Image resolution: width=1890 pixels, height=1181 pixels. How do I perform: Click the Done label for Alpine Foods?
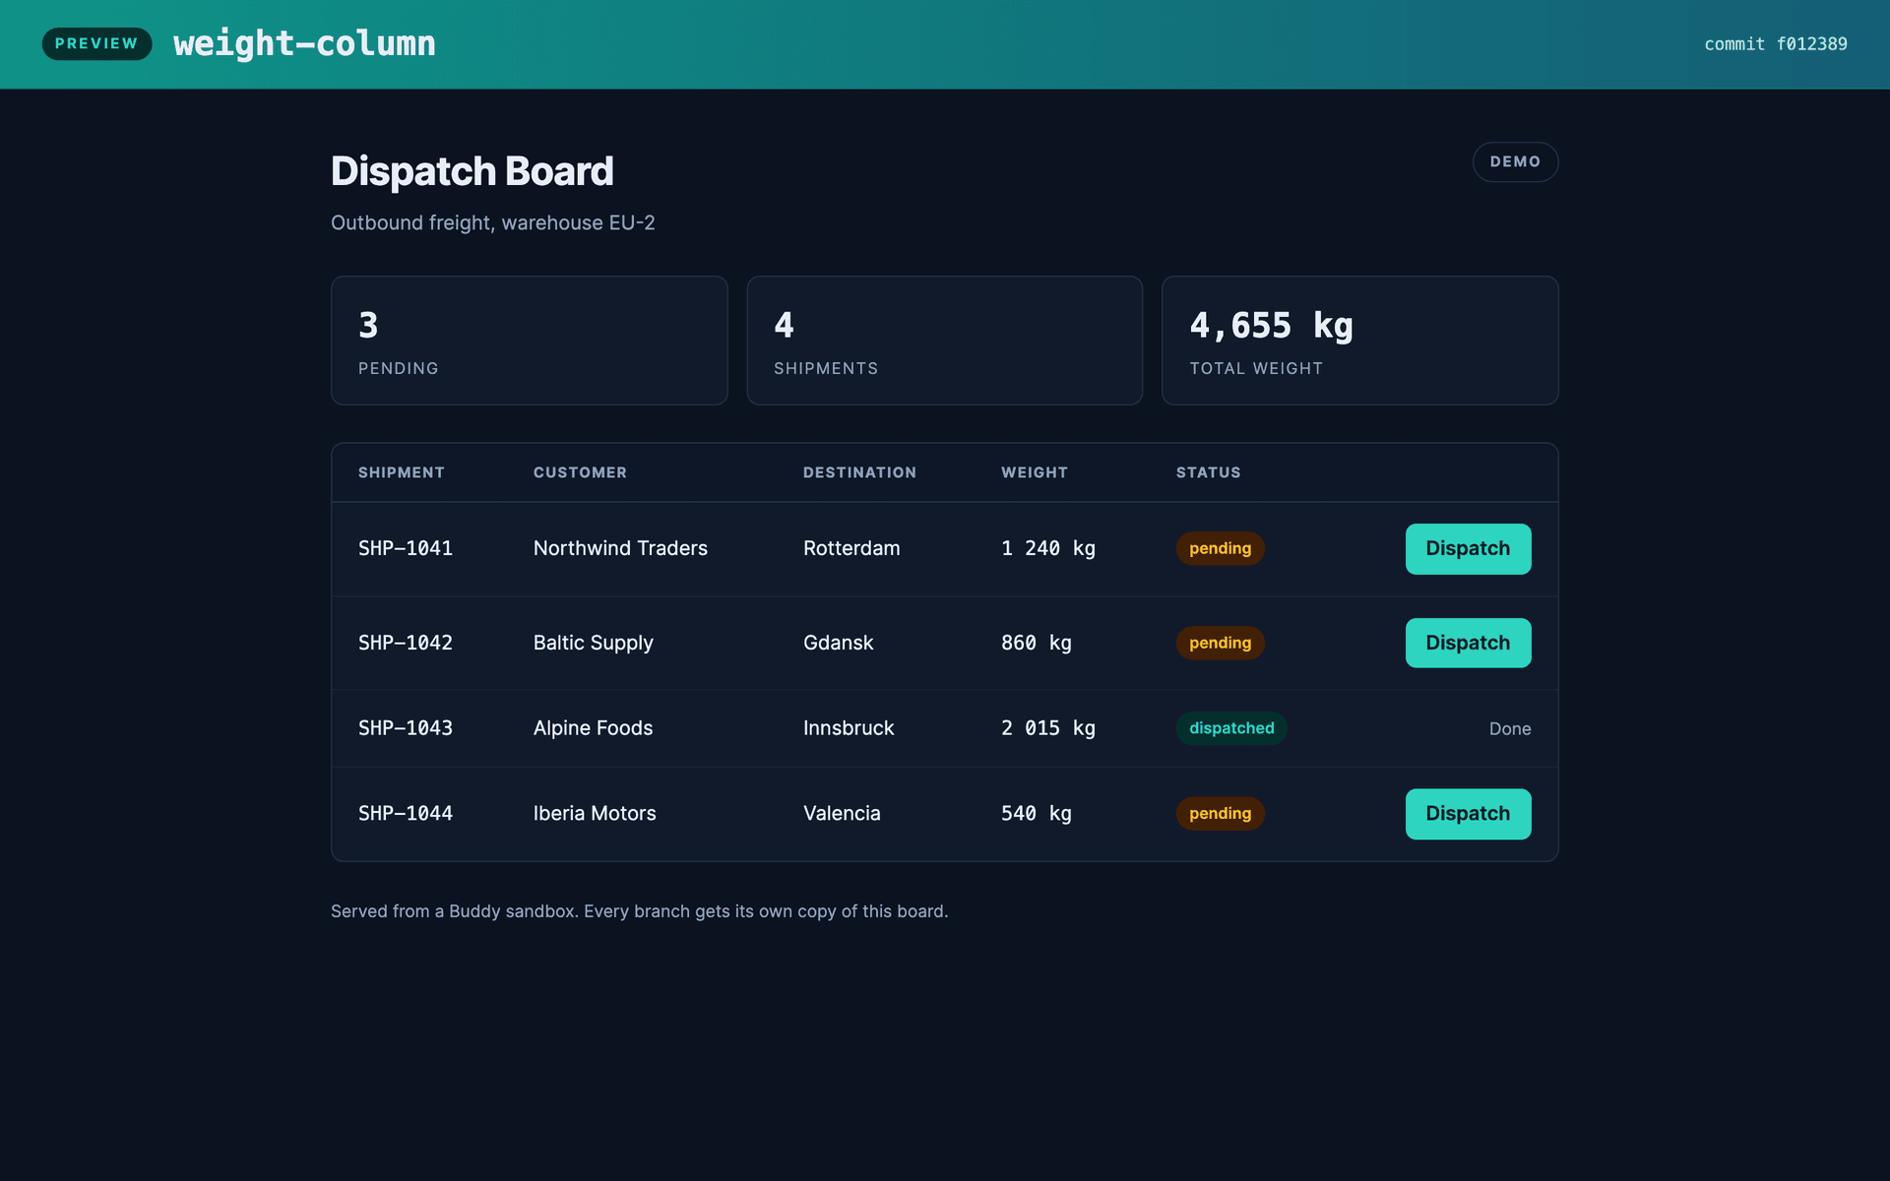click(x=1510, y=728)
